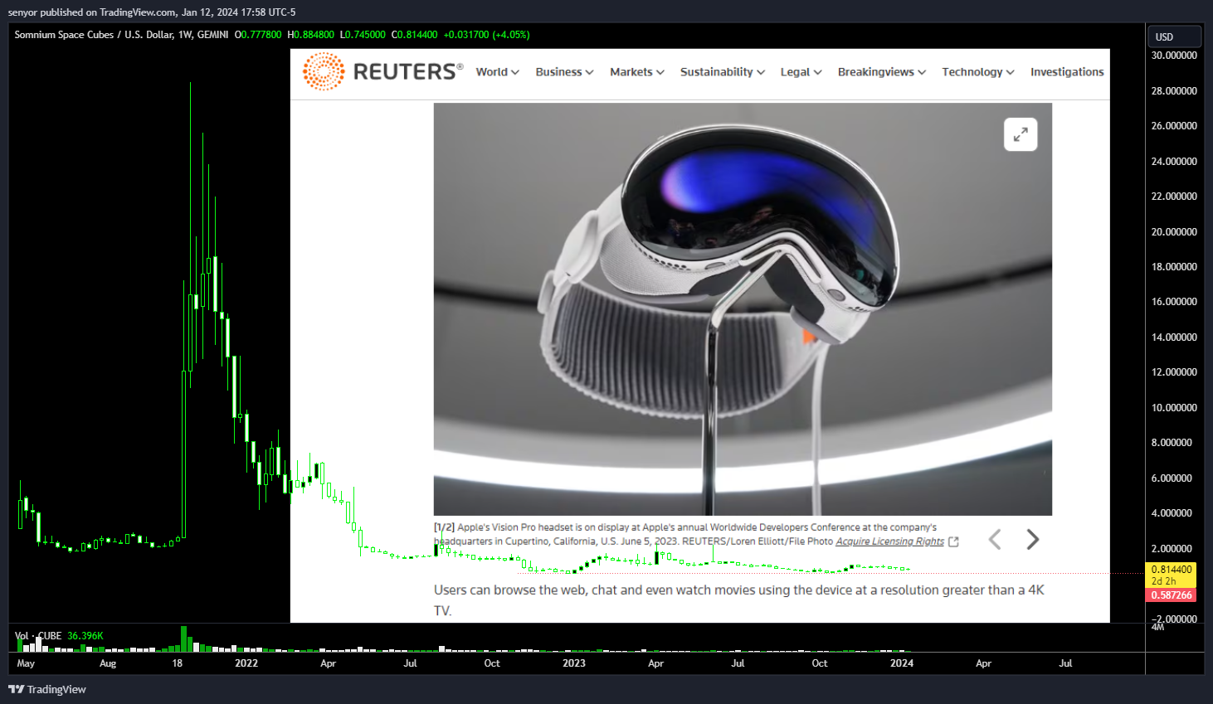The height and width of the screenshot is (704, 1213).
Task: Select the Investigations menu item
Action: (1067, 72)
